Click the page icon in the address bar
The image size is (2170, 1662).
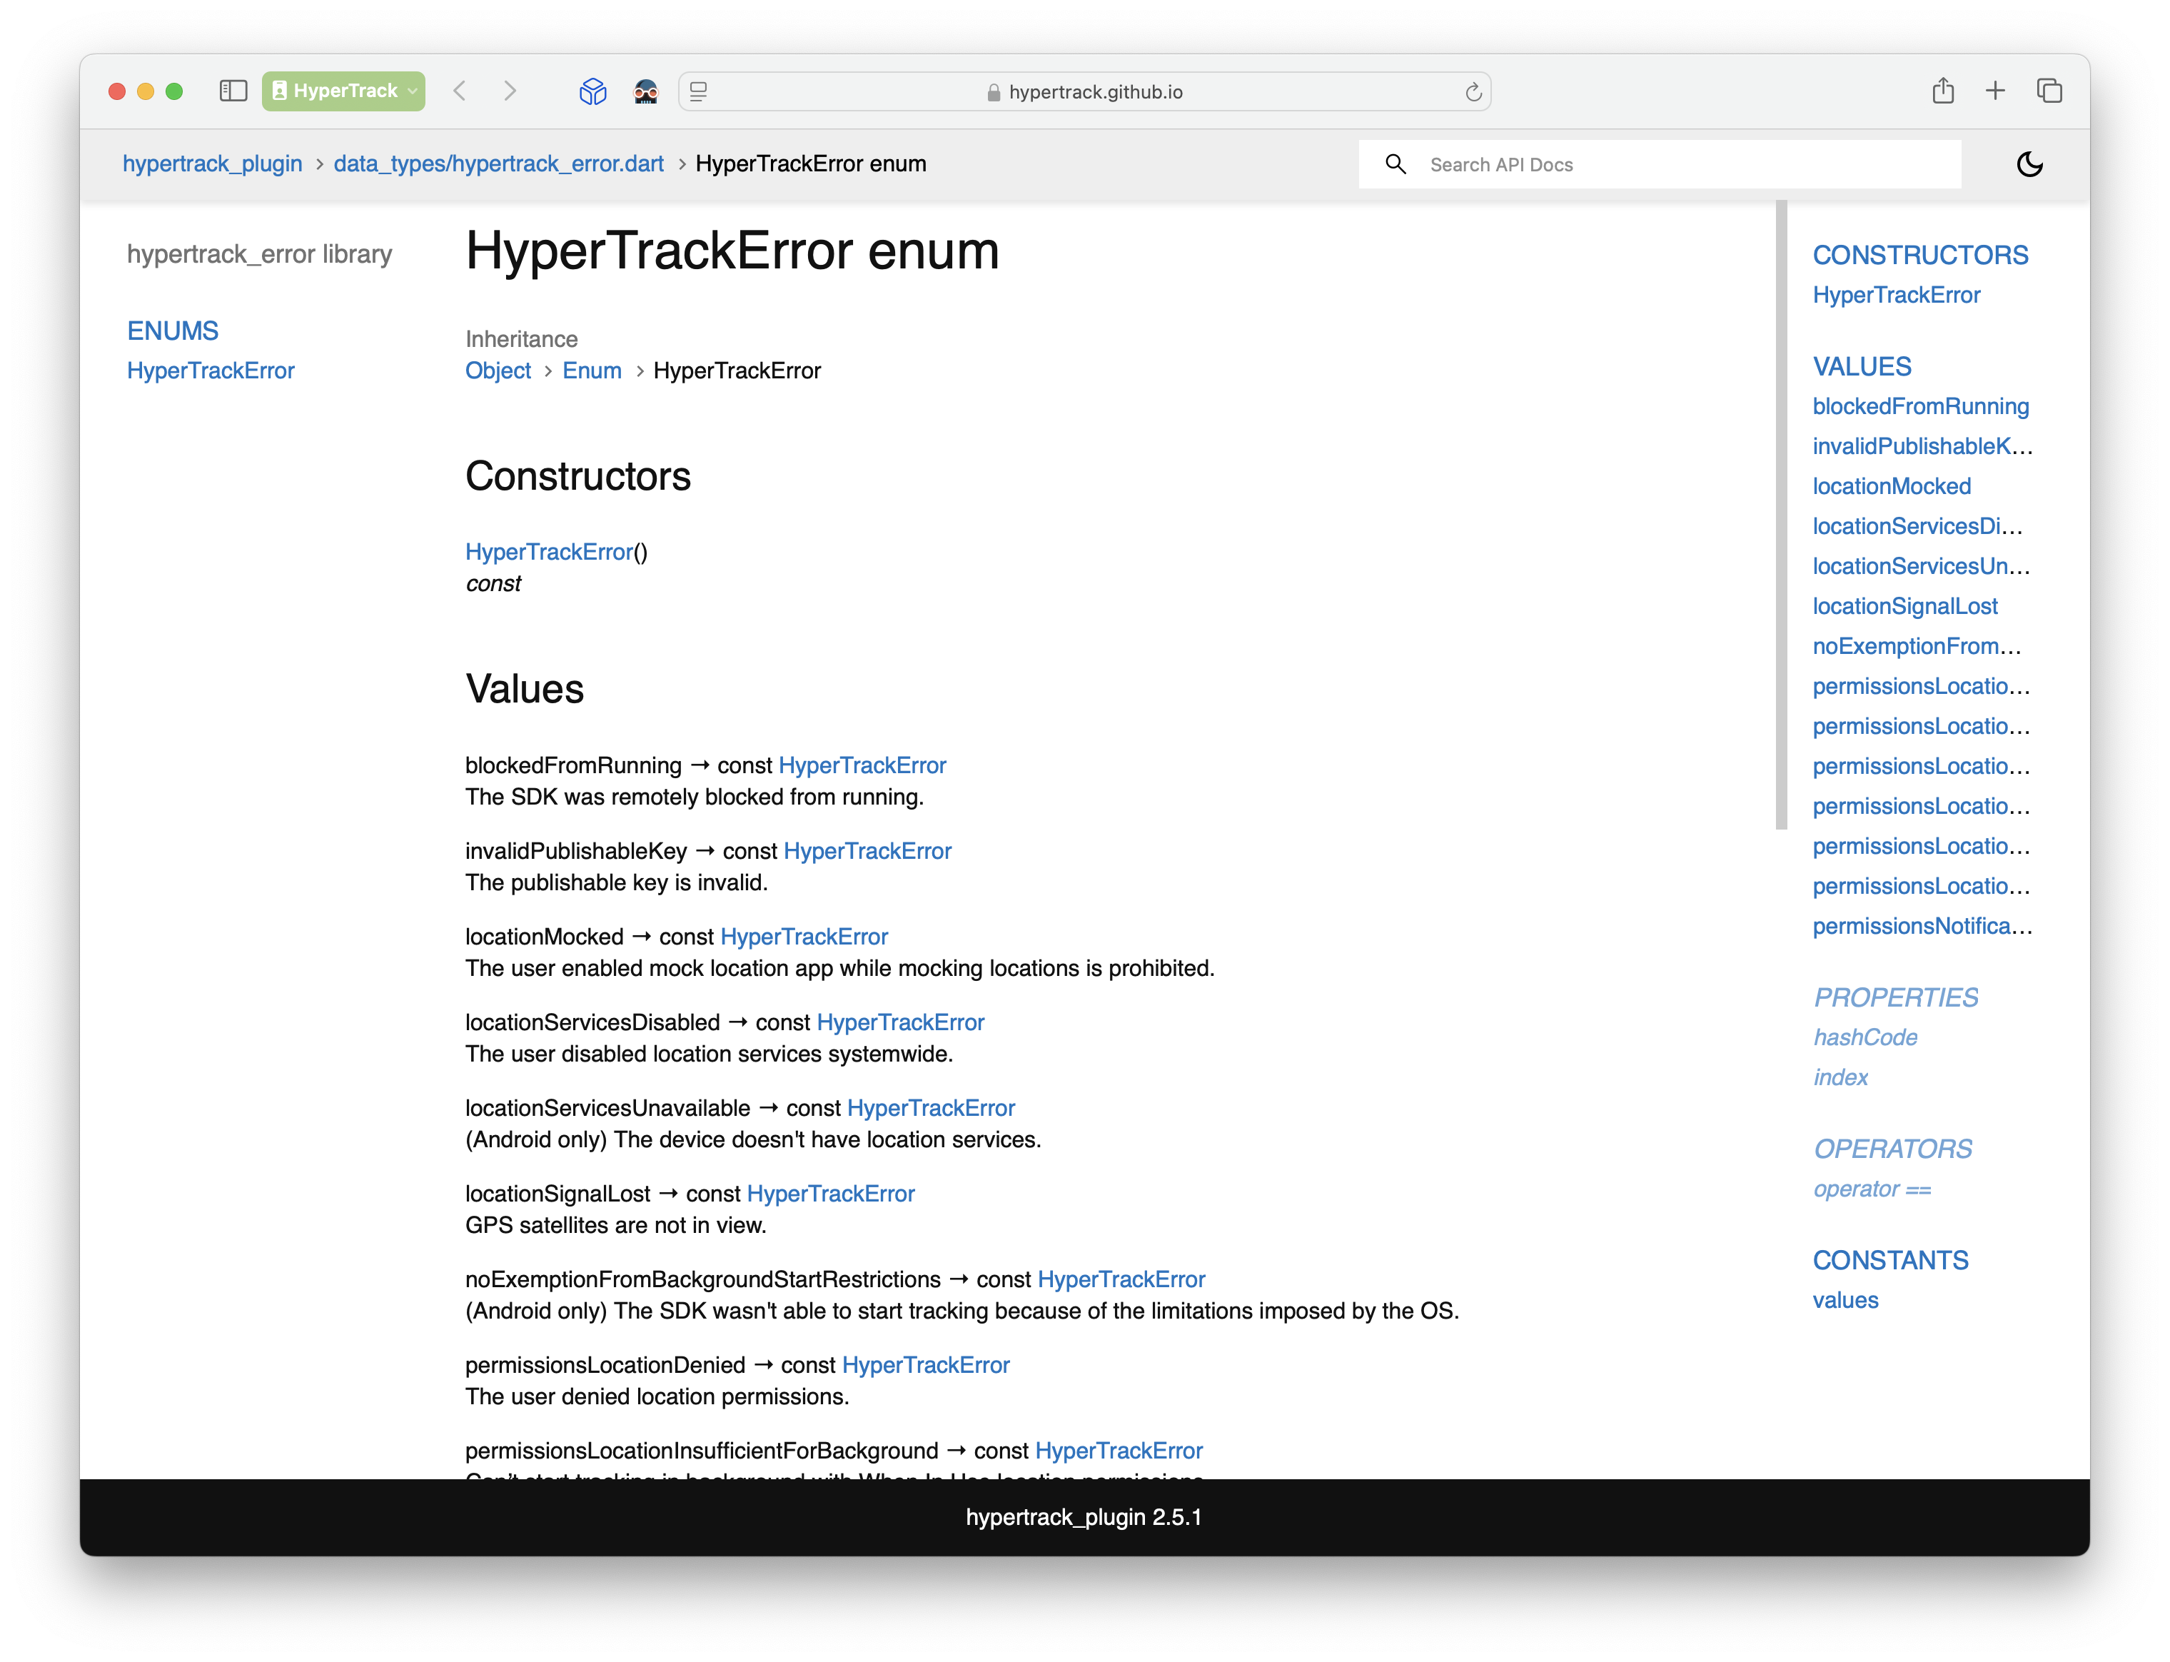point(700,91)
